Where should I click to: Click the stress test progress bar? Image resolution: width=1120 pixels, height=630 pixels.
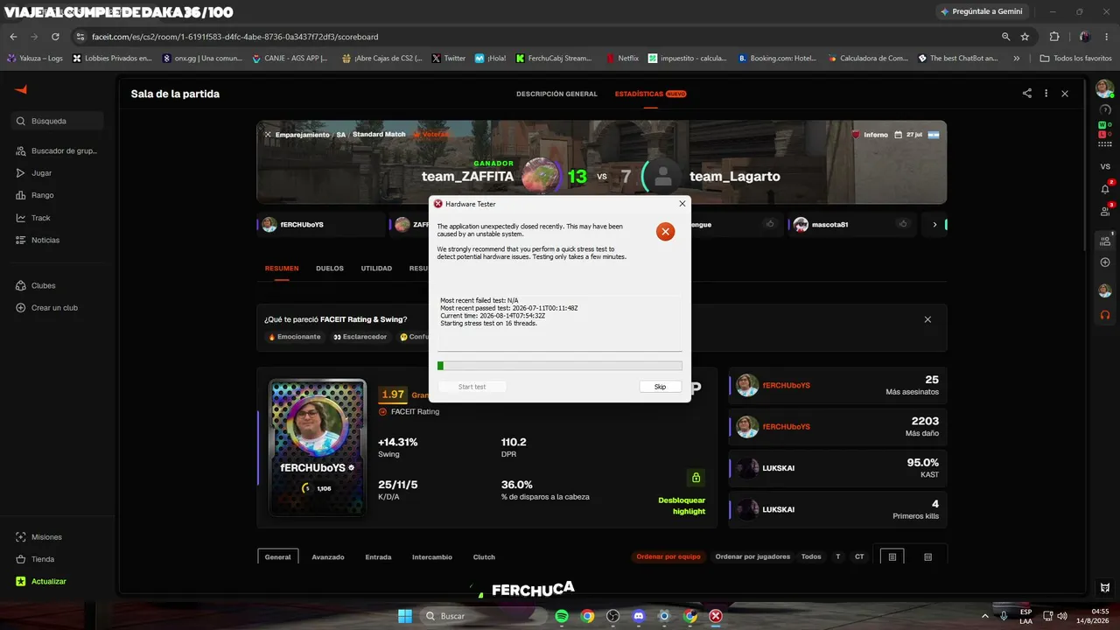tap(559, 366)
